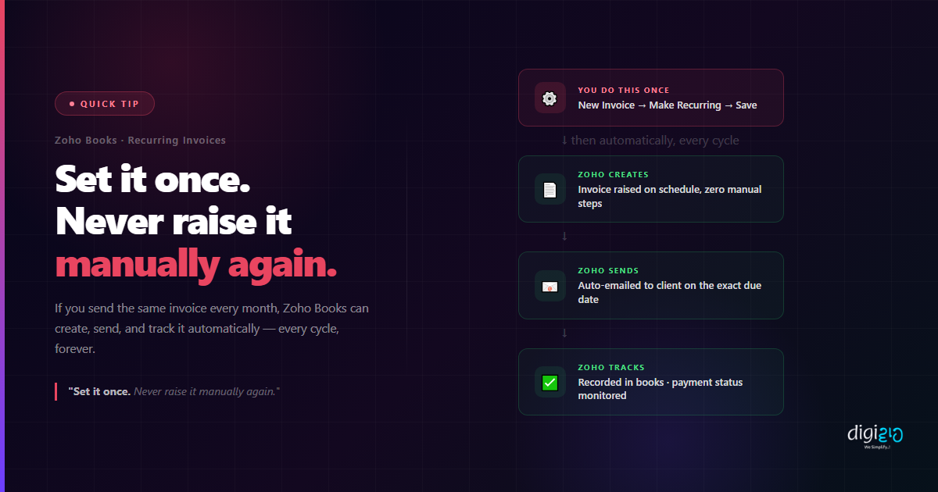Click the Quick Tip pill badge
Screen dimensions: 938x492
pos(105,104)
